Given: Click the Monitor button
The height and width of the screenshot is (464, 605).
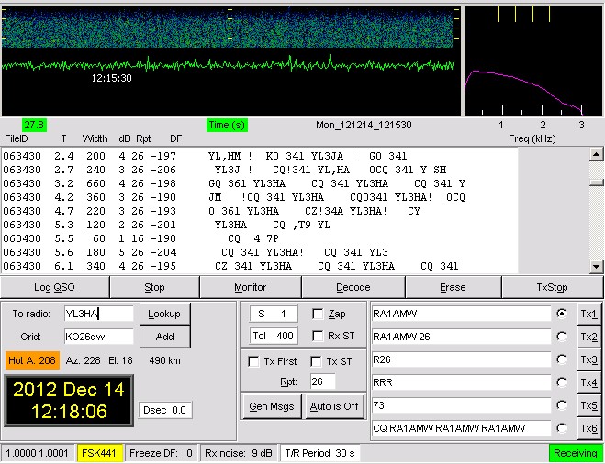Looking at the screenshot, I should [250, 287].
